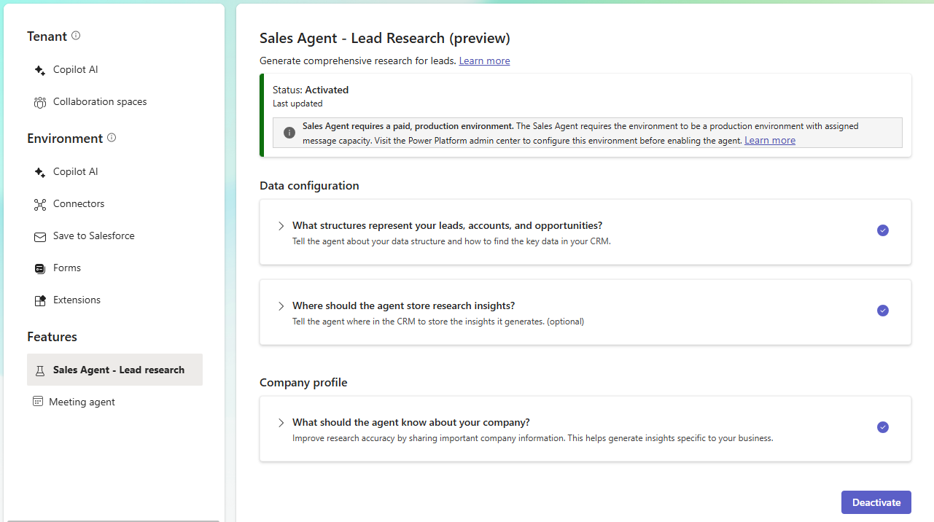Screen dimensions: 934x522
Task: Open Learn more link under page title
Action: [x=484, y=61]
